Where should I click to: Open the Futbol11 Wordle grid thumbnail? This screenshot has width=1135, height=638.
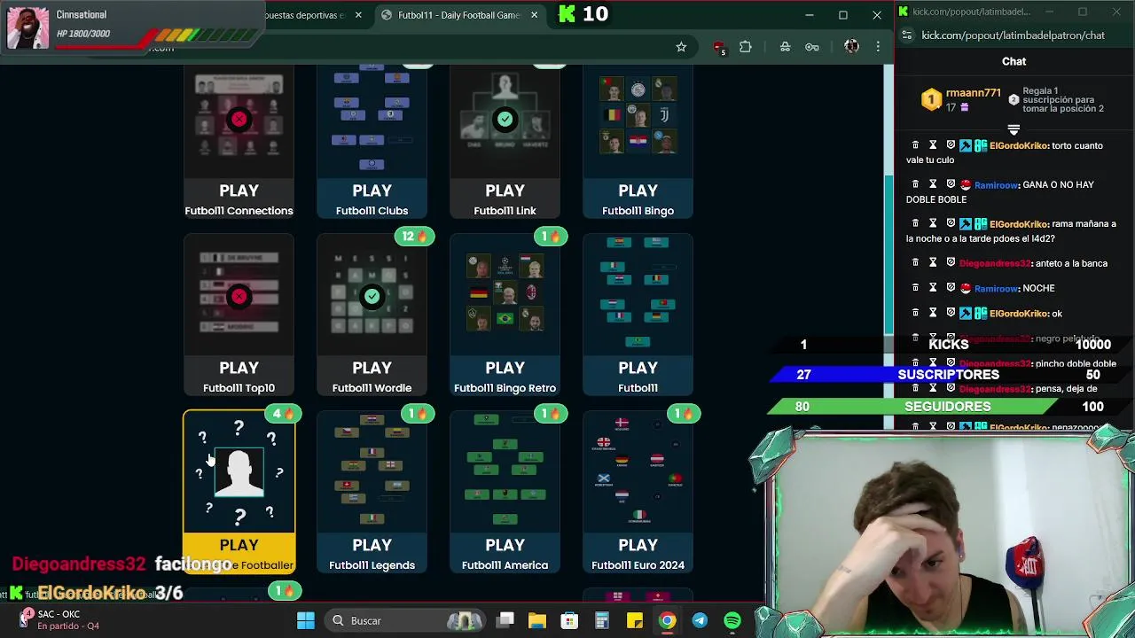pos(372,295)
